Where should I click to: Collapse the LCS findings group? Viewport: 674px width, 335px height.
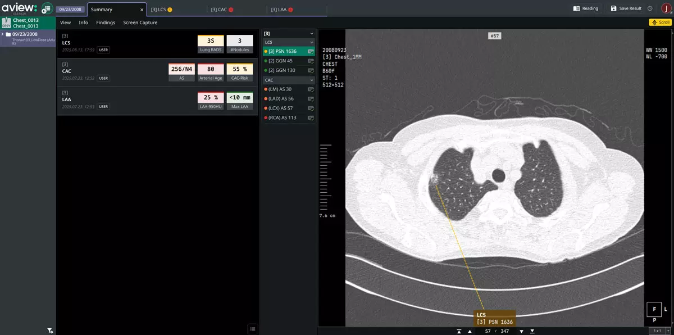[x=312, y=42]
